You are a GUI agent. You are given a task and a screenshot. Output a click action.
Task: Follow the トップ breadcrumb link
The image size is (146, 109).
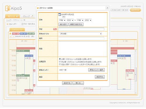click(8, 20)
